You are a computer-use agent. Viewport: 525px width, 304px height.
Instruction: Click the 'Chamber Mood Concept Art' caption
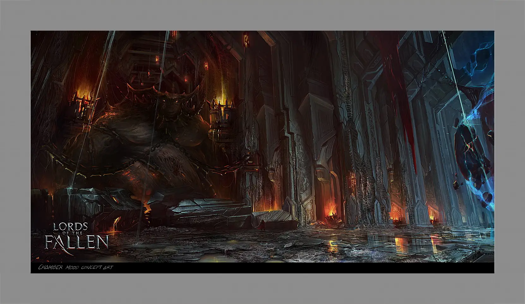[75, 267]
